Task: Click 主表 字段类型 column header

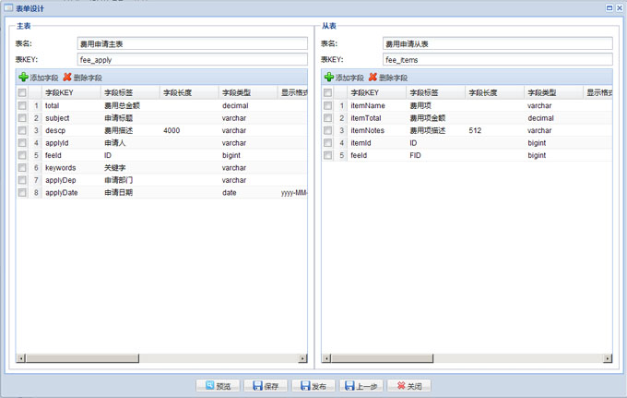Action: pyautogui.click(x=247, y=92)
